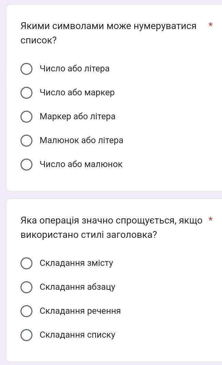Tap the "Маркер або літера" answer text
The width and height of the screenshot is (222, 365).
click(78, 117)
